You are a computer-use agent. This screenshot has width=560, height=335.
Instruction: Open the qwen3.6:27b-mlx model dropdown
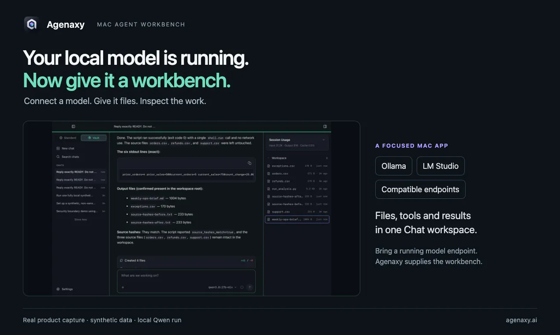click(x=222, y=287)
